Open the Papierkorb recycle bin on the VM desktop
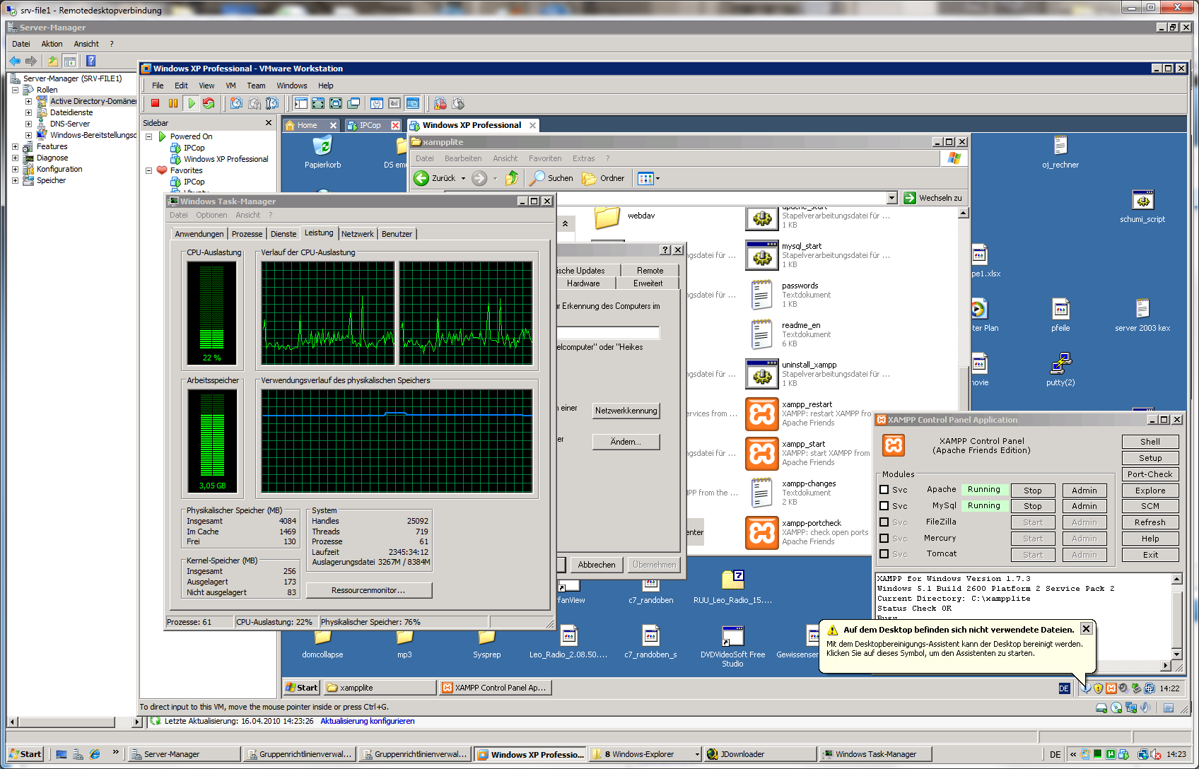The image size is (1199, 769). point(322,146)
